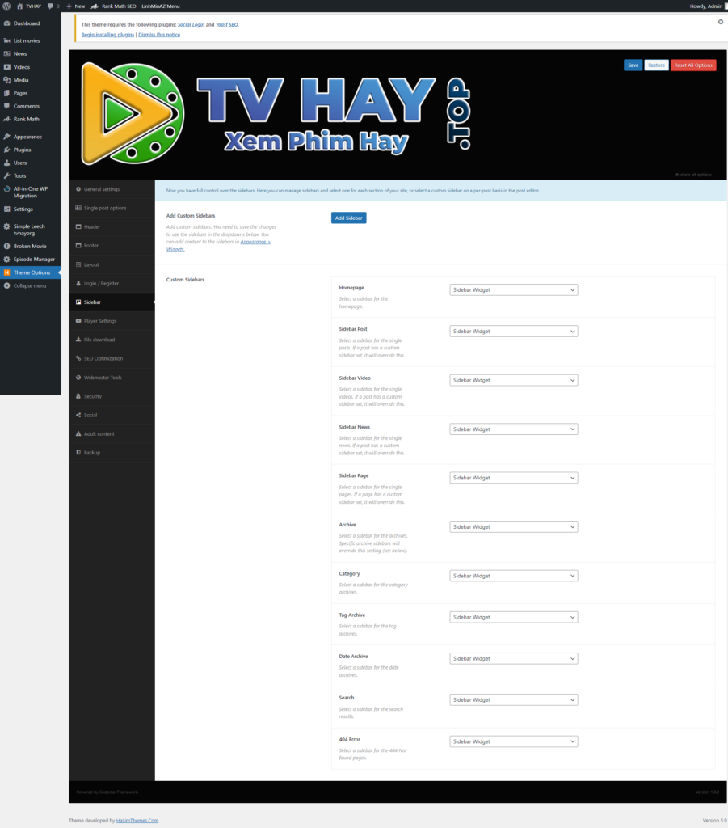Open the HaLimThemes.Com footer link
The width and height of the screenshot is (728, 828).
coord(137,821)
